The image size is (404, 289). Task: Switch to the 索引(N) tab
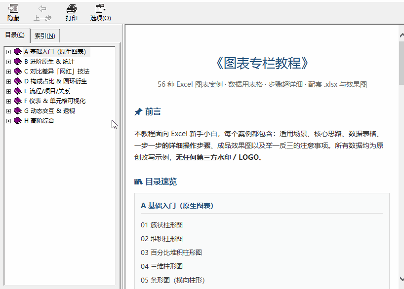45,36
